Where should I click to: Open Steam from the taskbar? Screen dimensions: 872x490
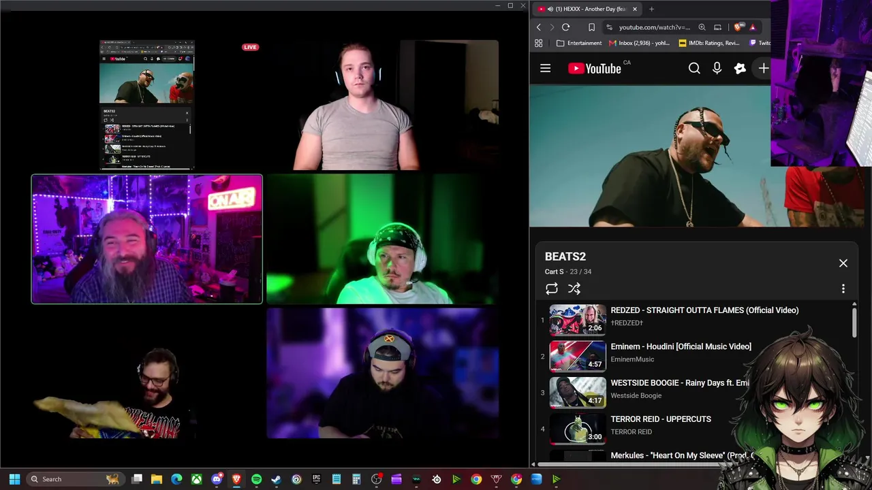tap(276, 479)
